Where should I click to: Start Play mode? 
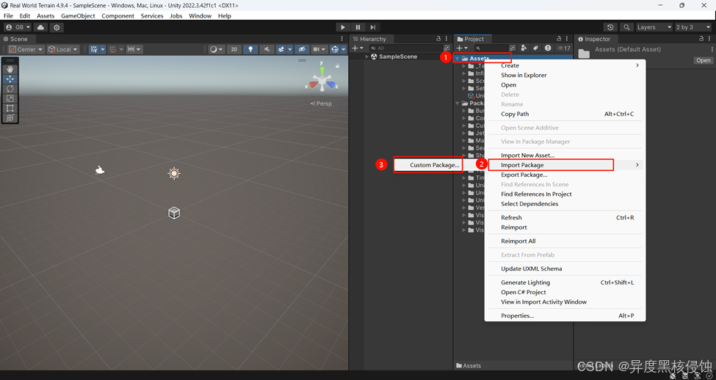343,27
